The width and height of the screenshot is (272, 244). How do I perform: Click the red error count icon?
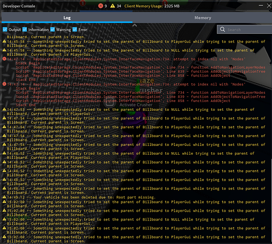coord(100,6)
